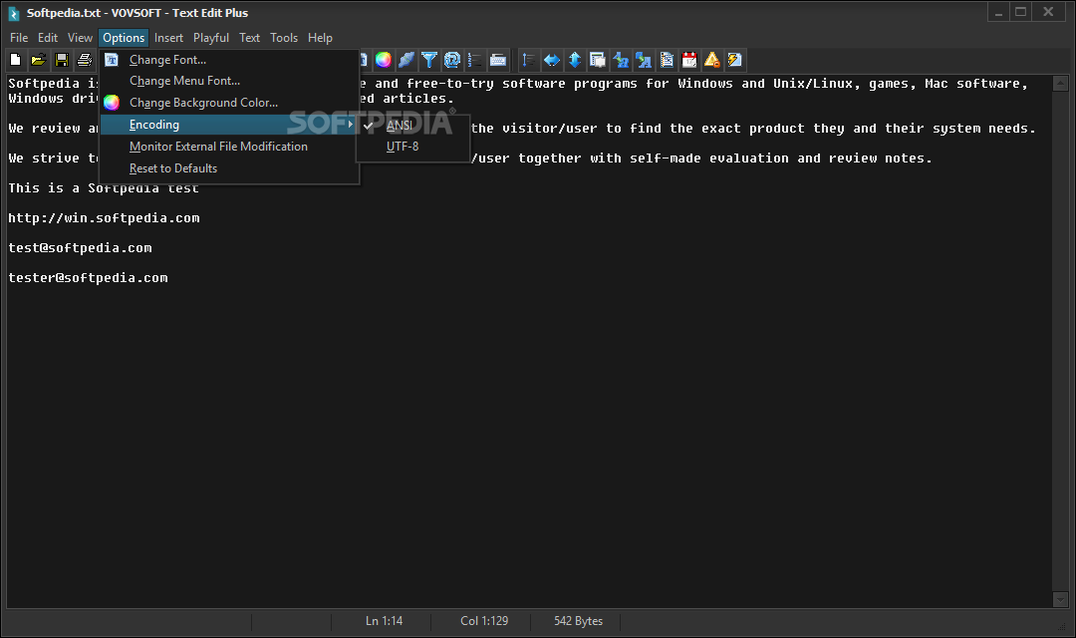The image size is (1076, 638).
Task: Open the Text menu
Action: click(x=250, y=38)
